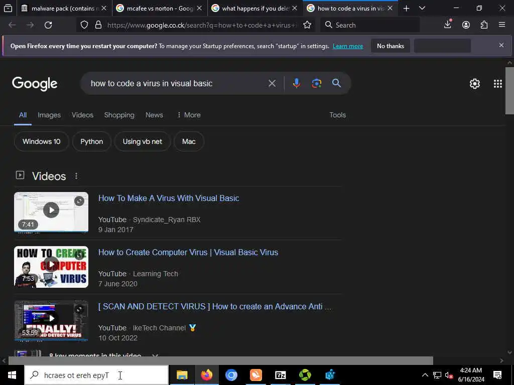Viewport: 514px width, 385px height.
Task: Click the Learn more link in Firefox banner
Action: point(348,46)
